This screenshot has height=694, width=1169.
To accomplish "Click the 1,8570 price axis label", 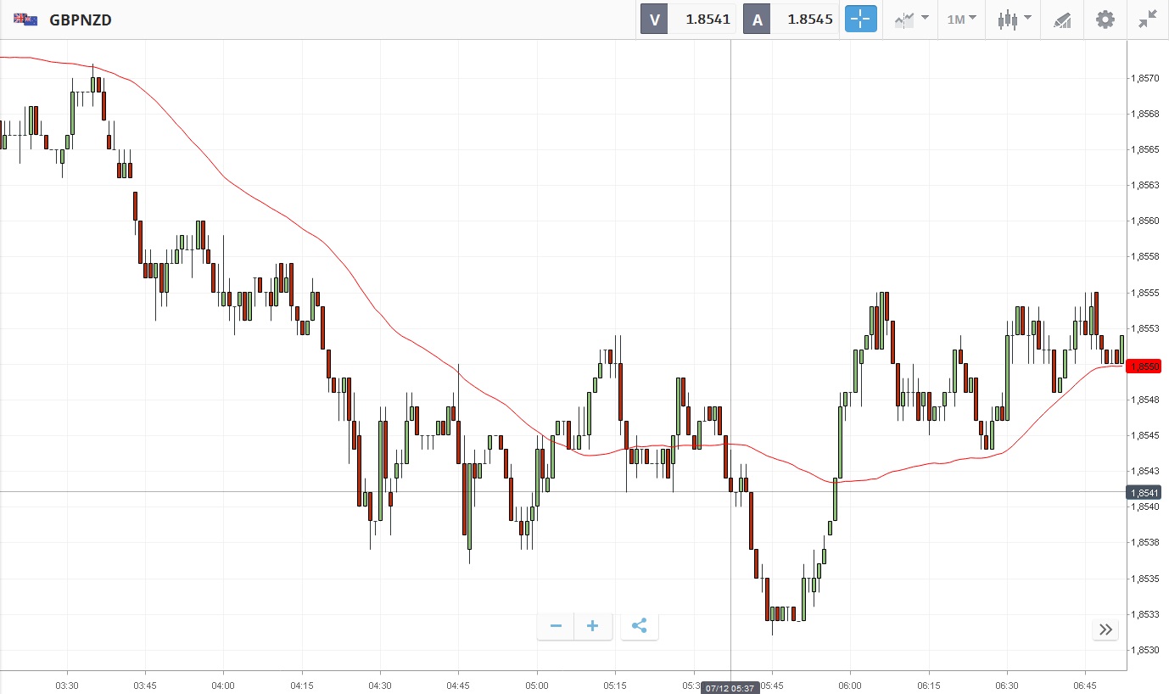I will pos(1144,78).
